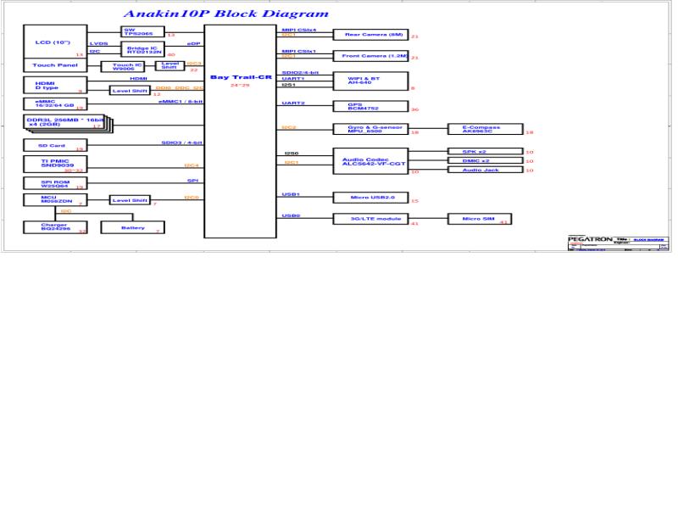Click the Level Shift block beside Touch IC
This screenshot has width=678, height=509.
170,65
